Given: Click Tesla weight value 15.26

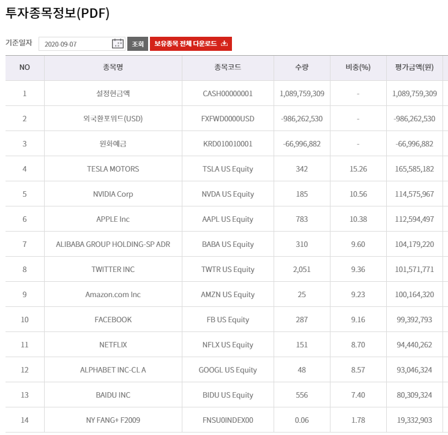Looking at the screenshot, I should pos(358,169).
